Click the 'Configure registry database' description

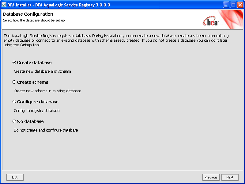(x=37, y=111)
